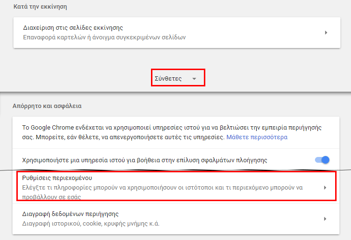Click the Επαναφορά καρτελών subtitle text
The width and height of the screenshot is (351, 240).
tap(104, 37)
